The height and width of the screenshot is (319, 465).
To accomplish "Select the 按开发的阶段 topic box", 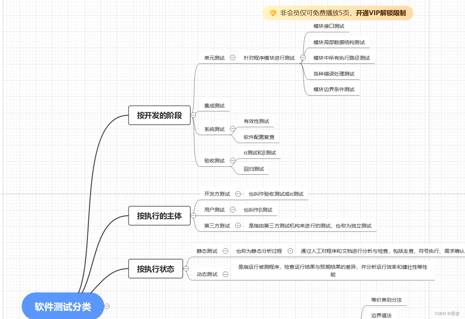I will 159,115.
